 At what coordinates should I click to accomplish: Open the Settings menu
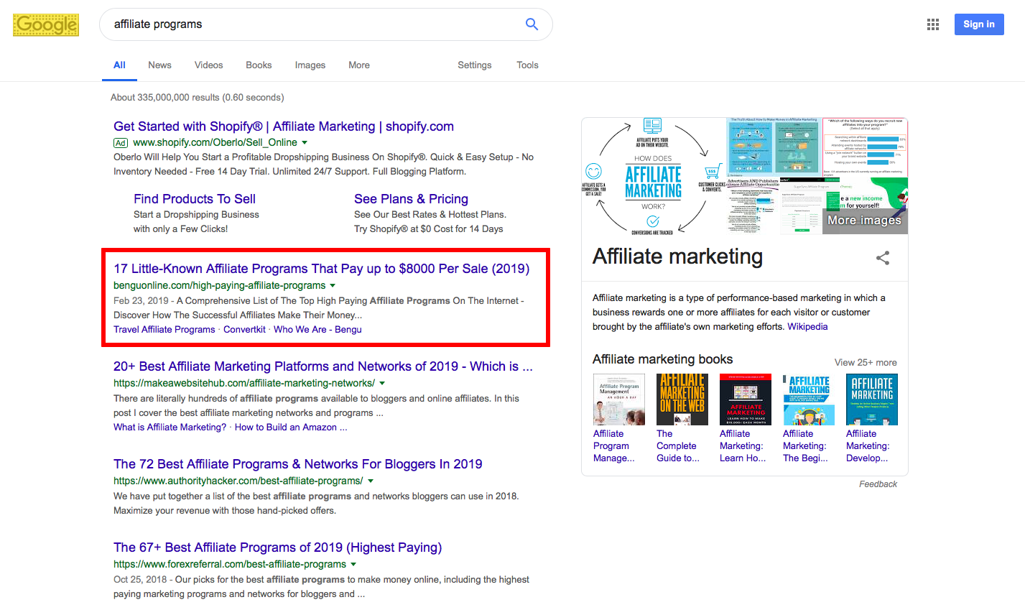click(x=475, y=65)
